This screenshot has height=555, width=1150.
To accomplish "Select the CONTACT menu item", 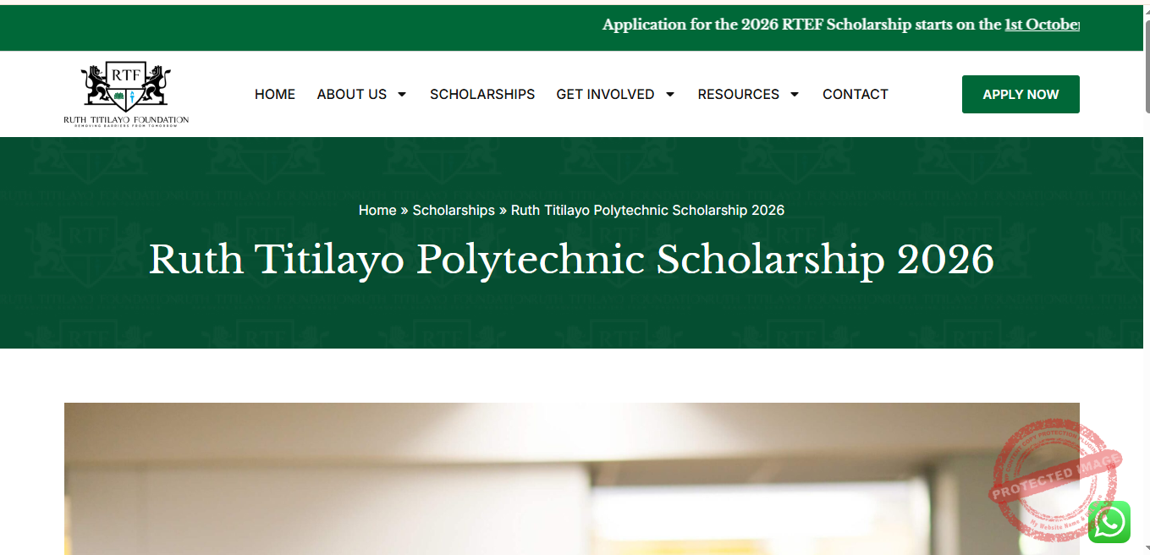I will (x=855, y=94).
